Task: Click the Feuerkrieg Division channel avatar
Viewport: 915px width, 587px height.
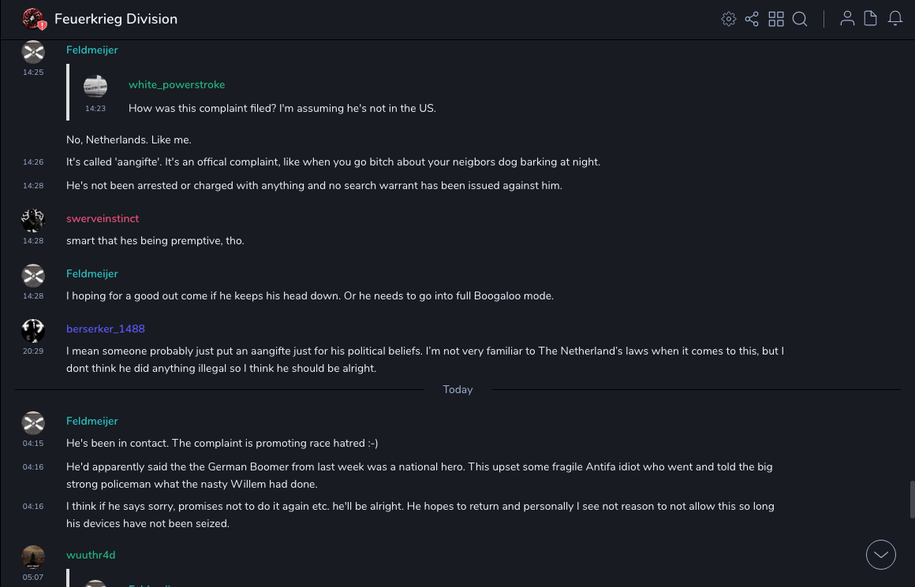Action: click(33, 19)
